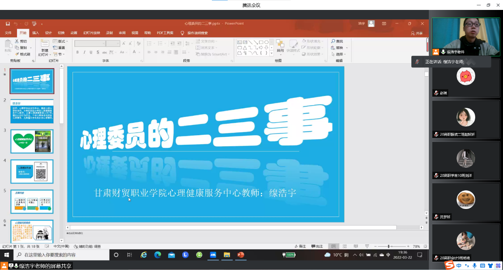Select the slide 3 thumbnail
Screen dimensions: 503x270
click(x=32, y=141)
